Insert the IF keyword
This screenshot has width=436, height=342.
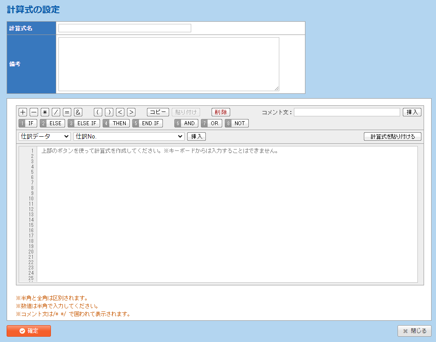pos(28,123)
